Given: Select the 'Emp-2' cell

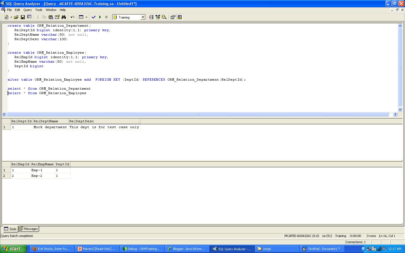Looking at the screenshot, I should pyautogui.click(x=43, y=176).
